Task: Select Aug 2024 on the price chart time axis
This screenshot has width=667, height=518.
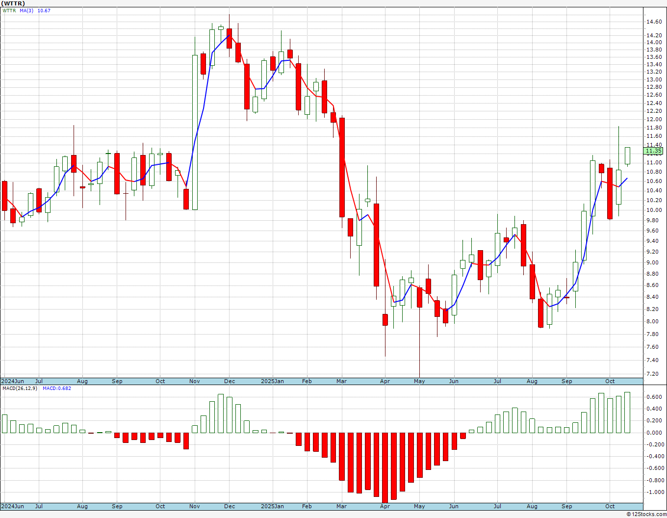Action: pos(82,381)
